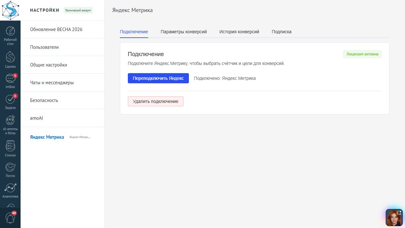
Task: Open the Пользователи settings section
Action: click(x=62, y=47)
